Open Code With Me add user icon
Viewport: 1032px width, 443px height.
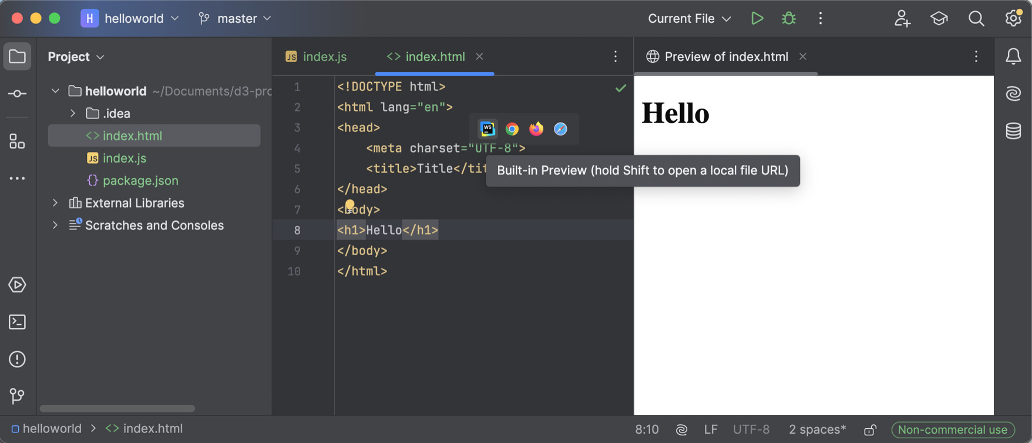tap(902, 19)
